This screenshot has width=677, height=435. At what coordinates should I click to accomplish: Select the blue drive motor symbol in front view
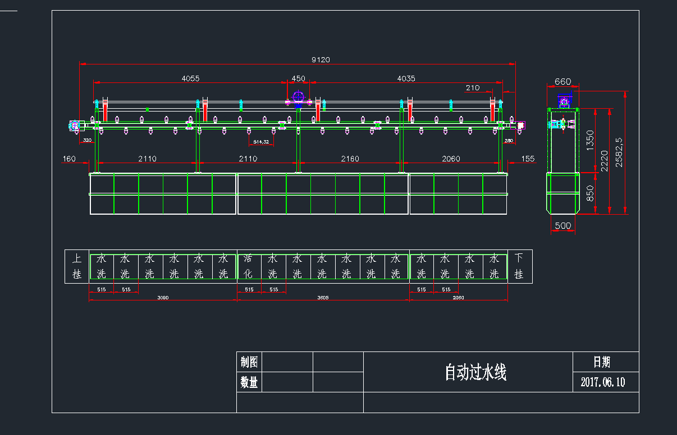(x=298, y=97)
